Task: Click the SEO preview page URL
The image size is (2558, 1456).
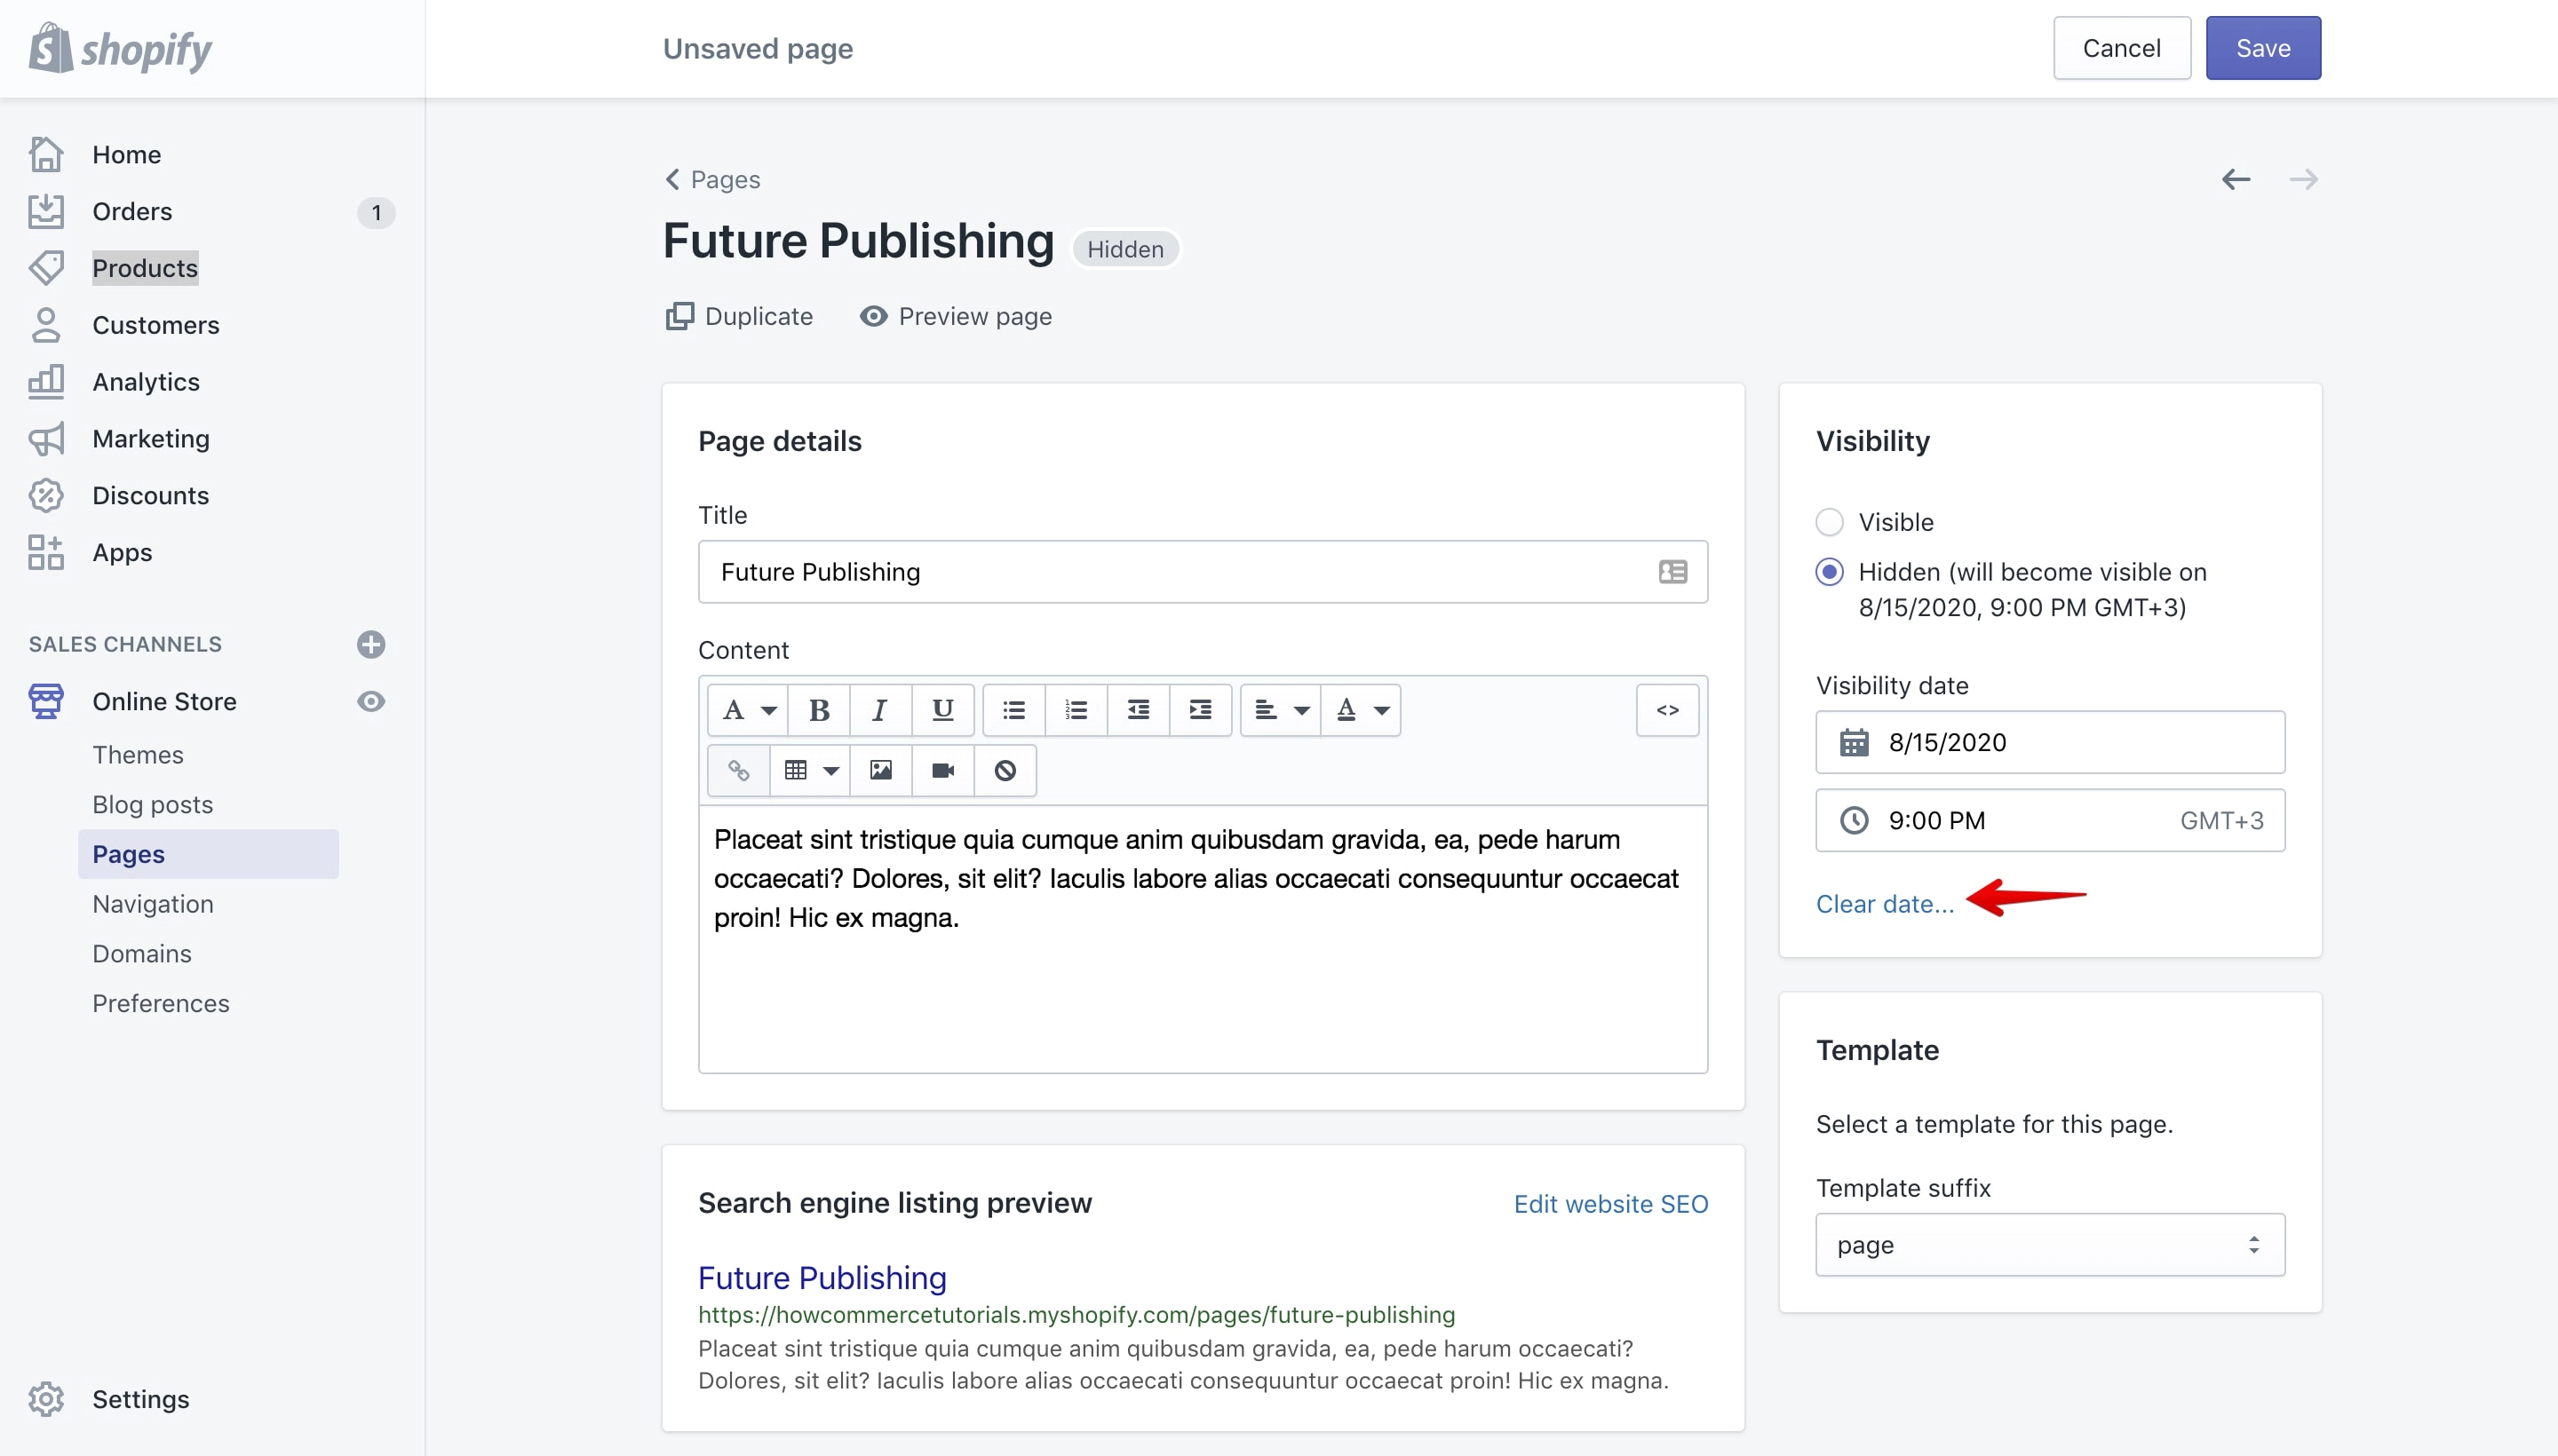Action: (x=1076, y=1314)
